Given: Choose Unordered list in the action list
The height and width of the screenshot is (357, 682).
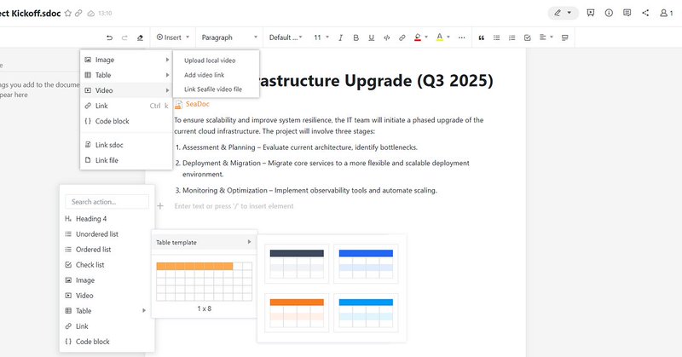Looking at the screenshot, I should click(107, 234).
